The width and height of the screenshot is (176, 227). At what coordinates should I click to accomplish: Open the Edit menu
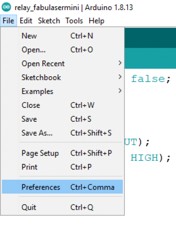click(x=26, y=21)
